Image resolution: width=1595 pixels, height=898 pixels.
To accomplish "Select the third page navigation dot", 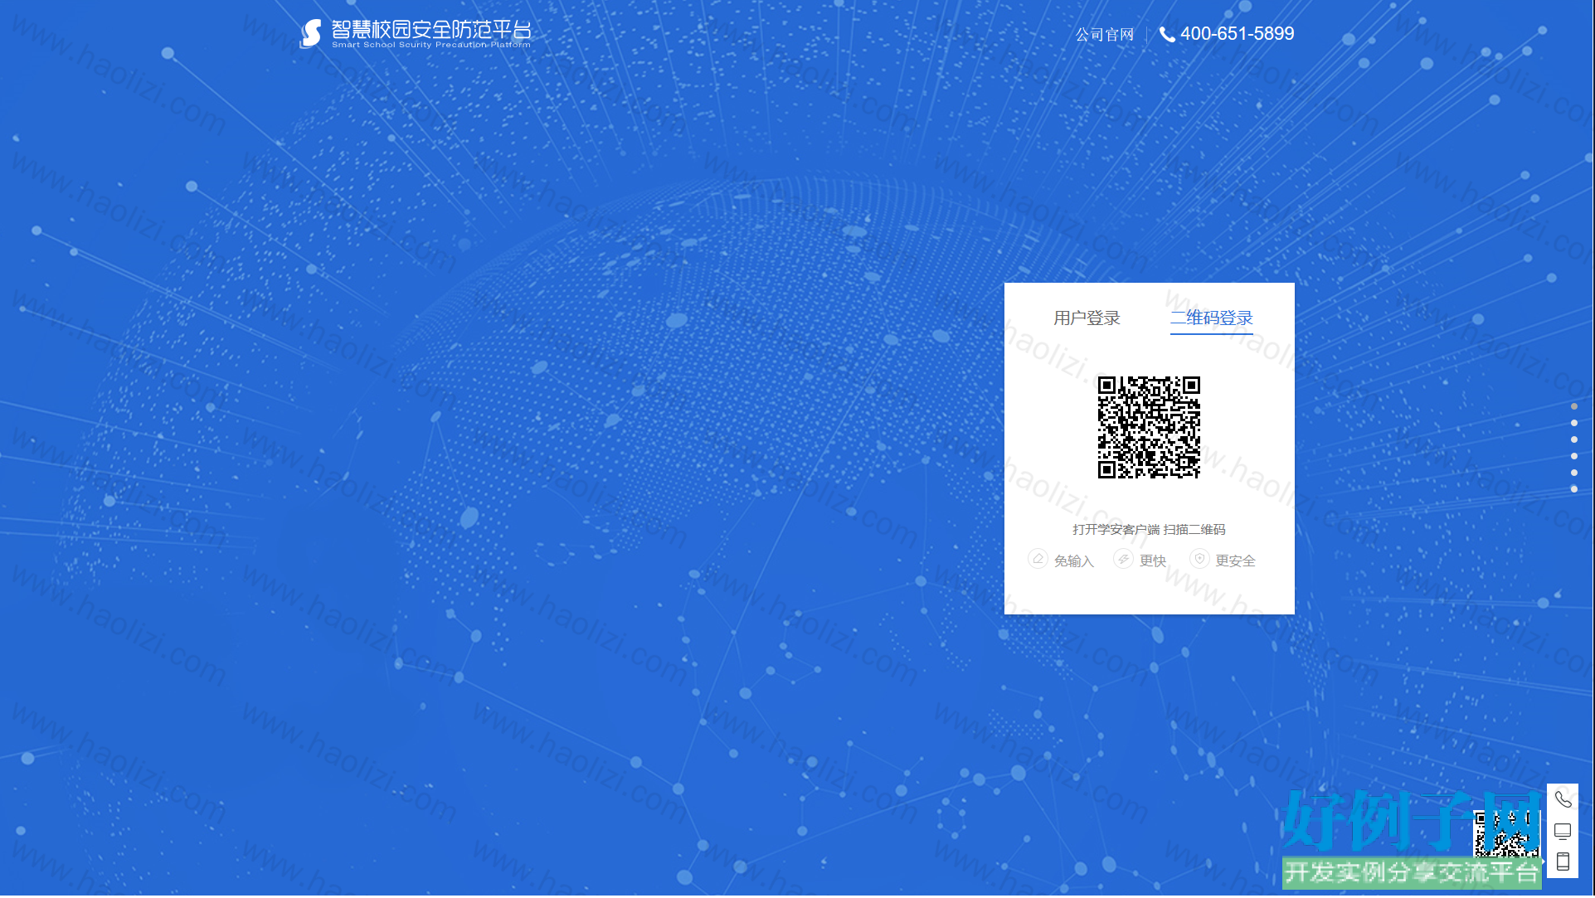I will [1574, 440].
